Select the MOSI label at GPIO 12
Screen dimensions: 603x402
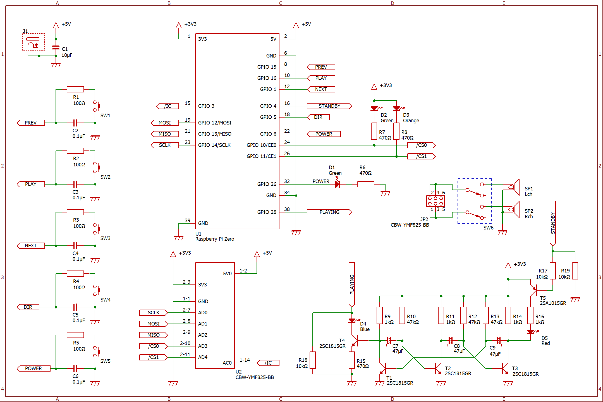click(165, 123)
